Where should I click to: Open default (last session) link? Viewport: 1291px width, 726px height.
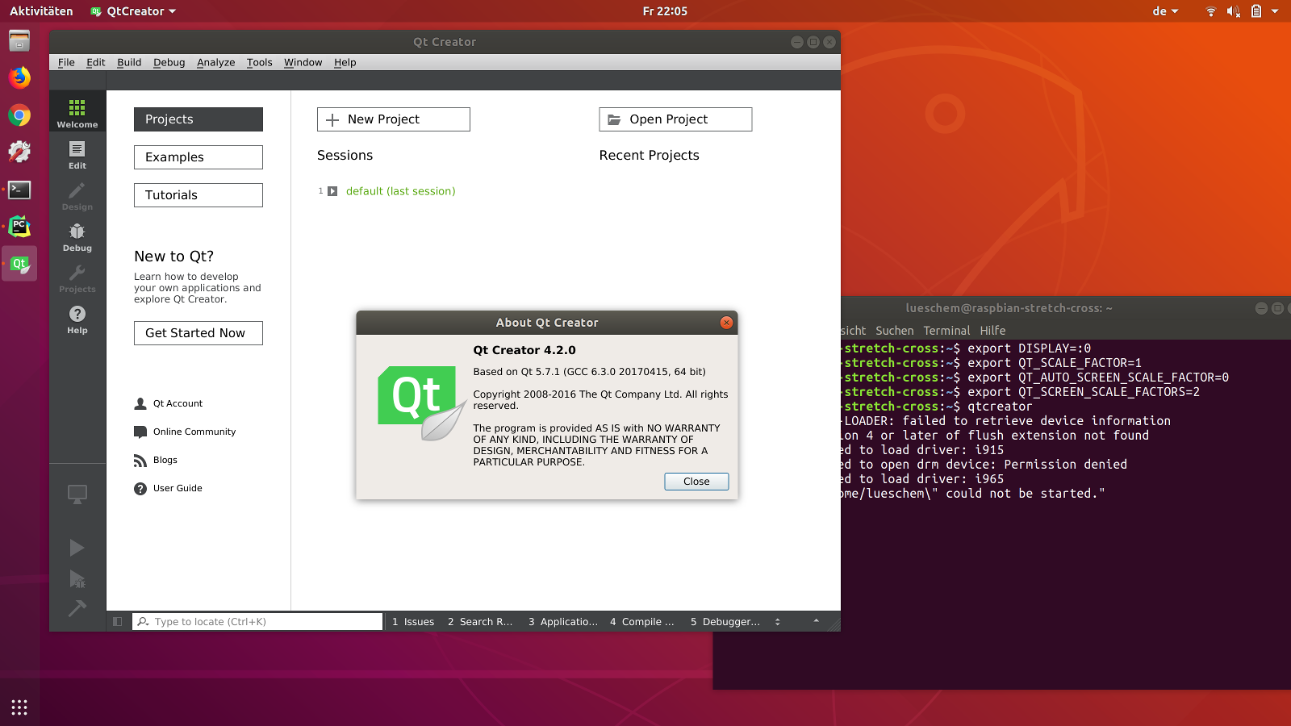coord(401,191)
